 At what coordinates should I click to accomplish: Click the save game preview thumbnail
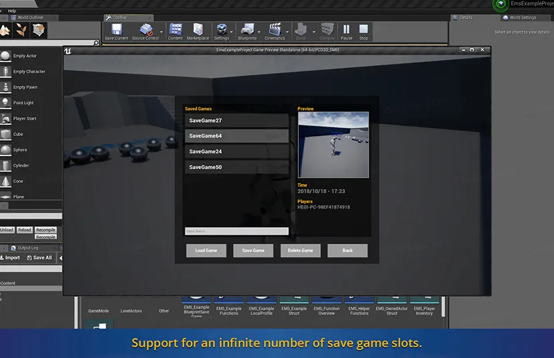pos(333,145)
